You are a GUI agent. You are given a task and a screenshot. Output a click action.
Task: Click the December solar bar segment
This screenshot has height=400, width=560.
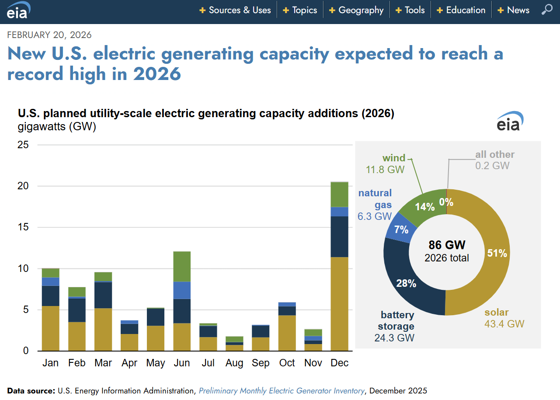click(x=340, y=304)
